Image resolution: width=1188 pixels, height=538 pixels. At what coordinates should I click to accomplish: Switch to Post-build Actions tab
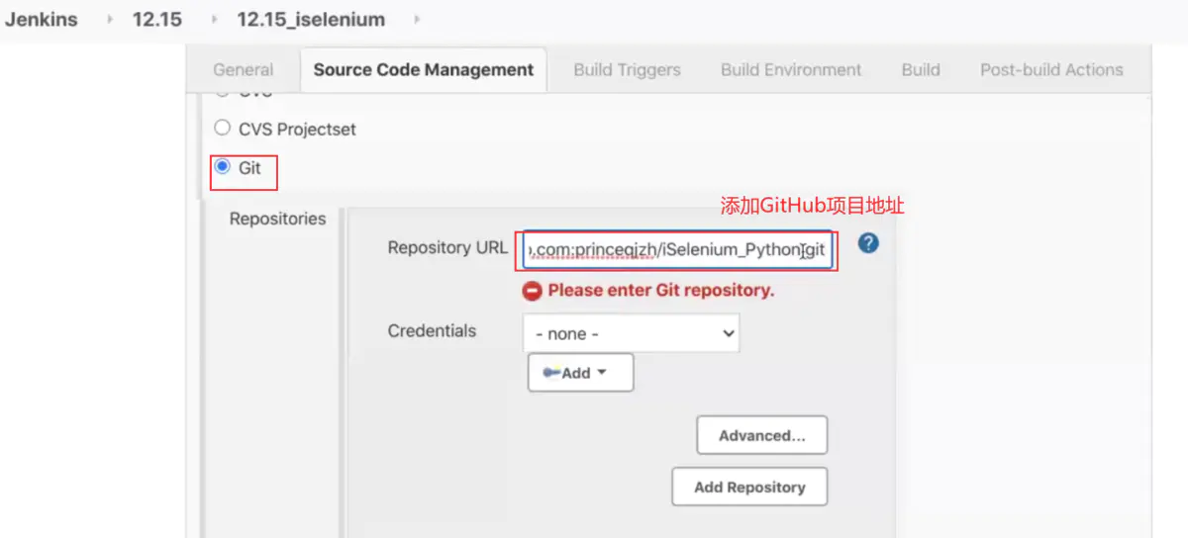[1051, 69]
